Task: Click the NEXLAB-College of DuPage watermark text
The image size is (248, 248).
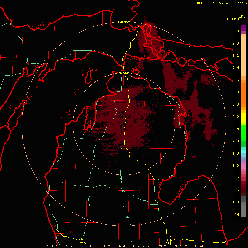Action: click(x=220, y=3)
